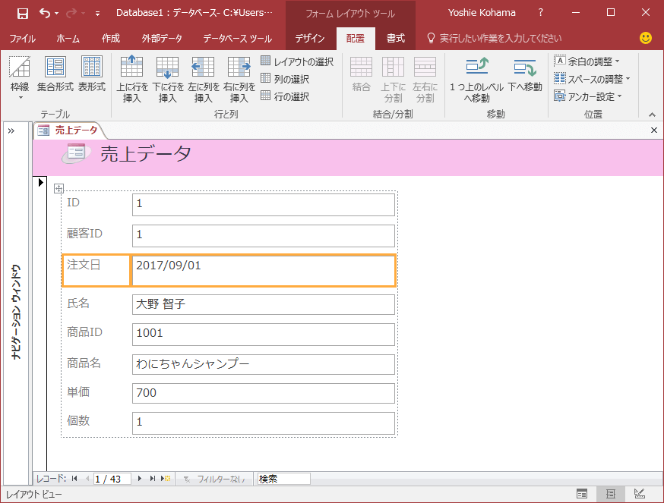This screenshot has height=503, width=664.
Task: Switch to the デザイン tab
Action: [x=310, y=39]
